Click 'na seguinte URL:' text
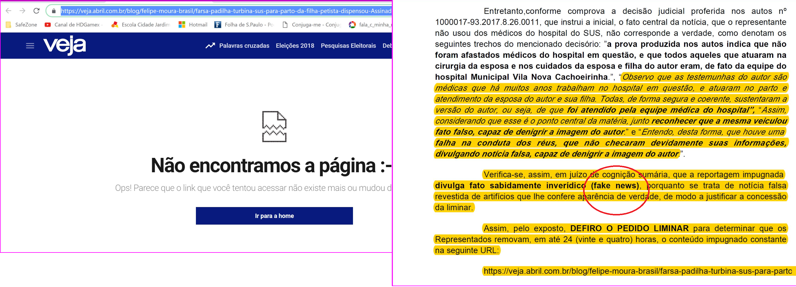The image size is (796, 287). [x=467, y=250]
